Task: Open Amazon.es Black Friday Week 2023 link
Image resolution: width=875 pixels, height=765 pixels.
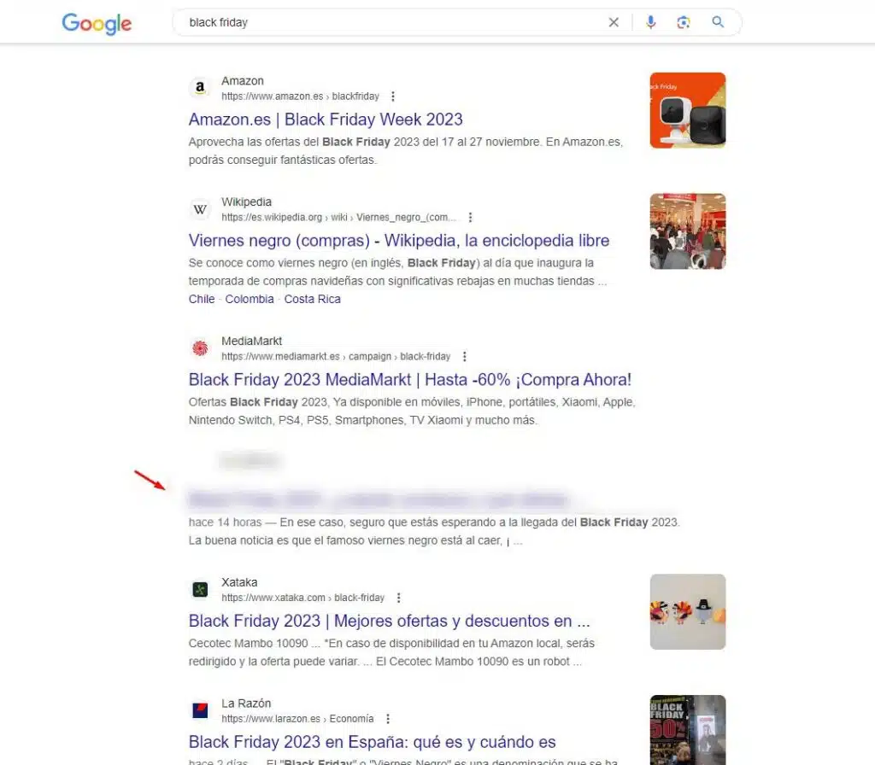Action: coord(326,120)
